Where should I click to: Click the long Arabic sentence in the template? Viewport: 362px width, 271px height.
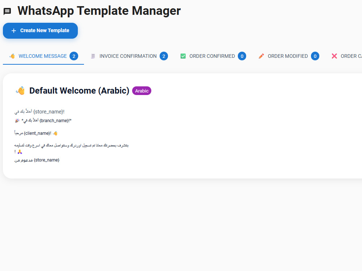pyautogui.click(x=72, y=145)
